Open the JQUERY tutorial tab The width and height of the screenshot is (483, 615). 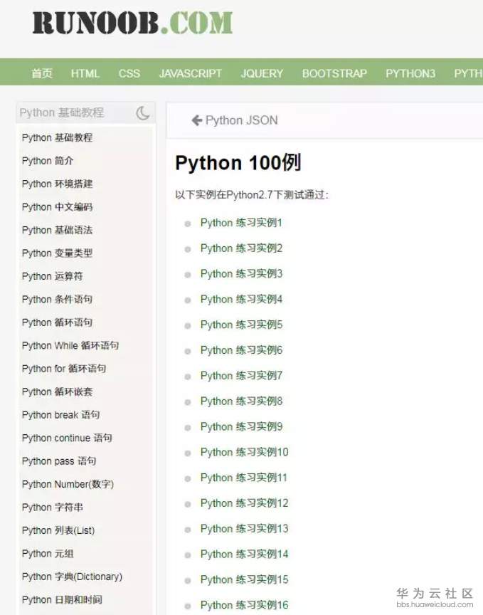point(262,73)
